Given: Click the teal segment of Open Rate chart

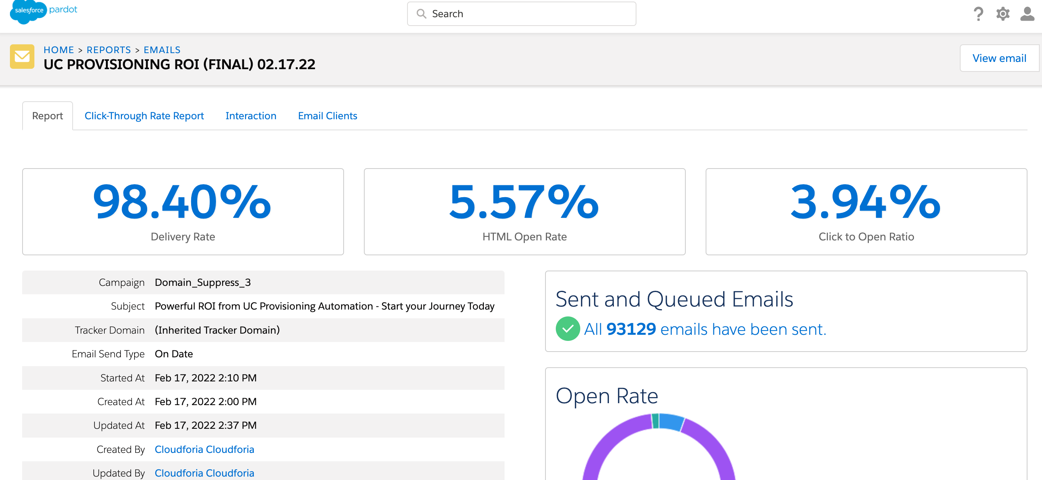Looking at the screenshot, I should click(x=655, y=420).
